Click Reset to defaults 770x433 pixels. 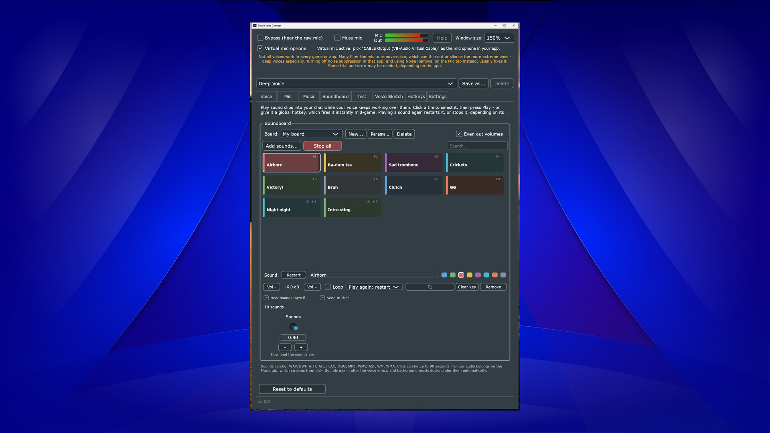coord(292,389)
